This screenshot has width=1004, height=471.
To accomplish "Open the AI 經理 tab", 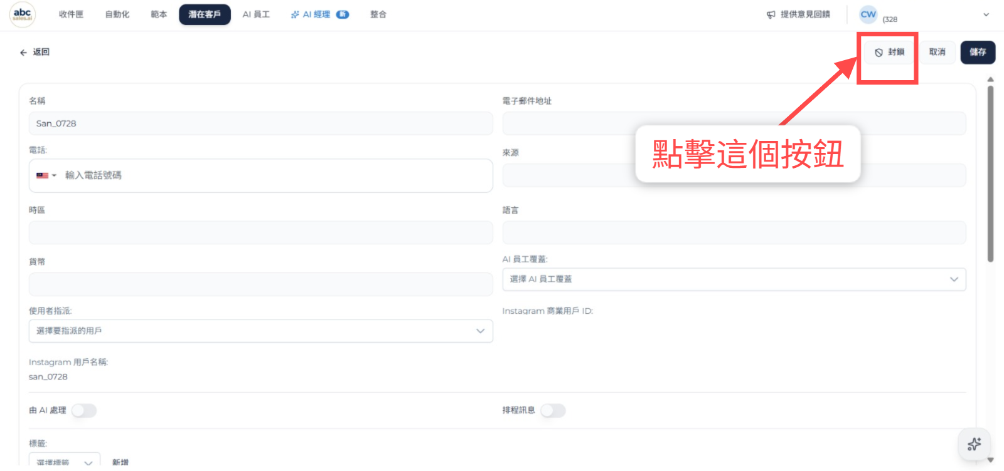I will tap(320, 14).
